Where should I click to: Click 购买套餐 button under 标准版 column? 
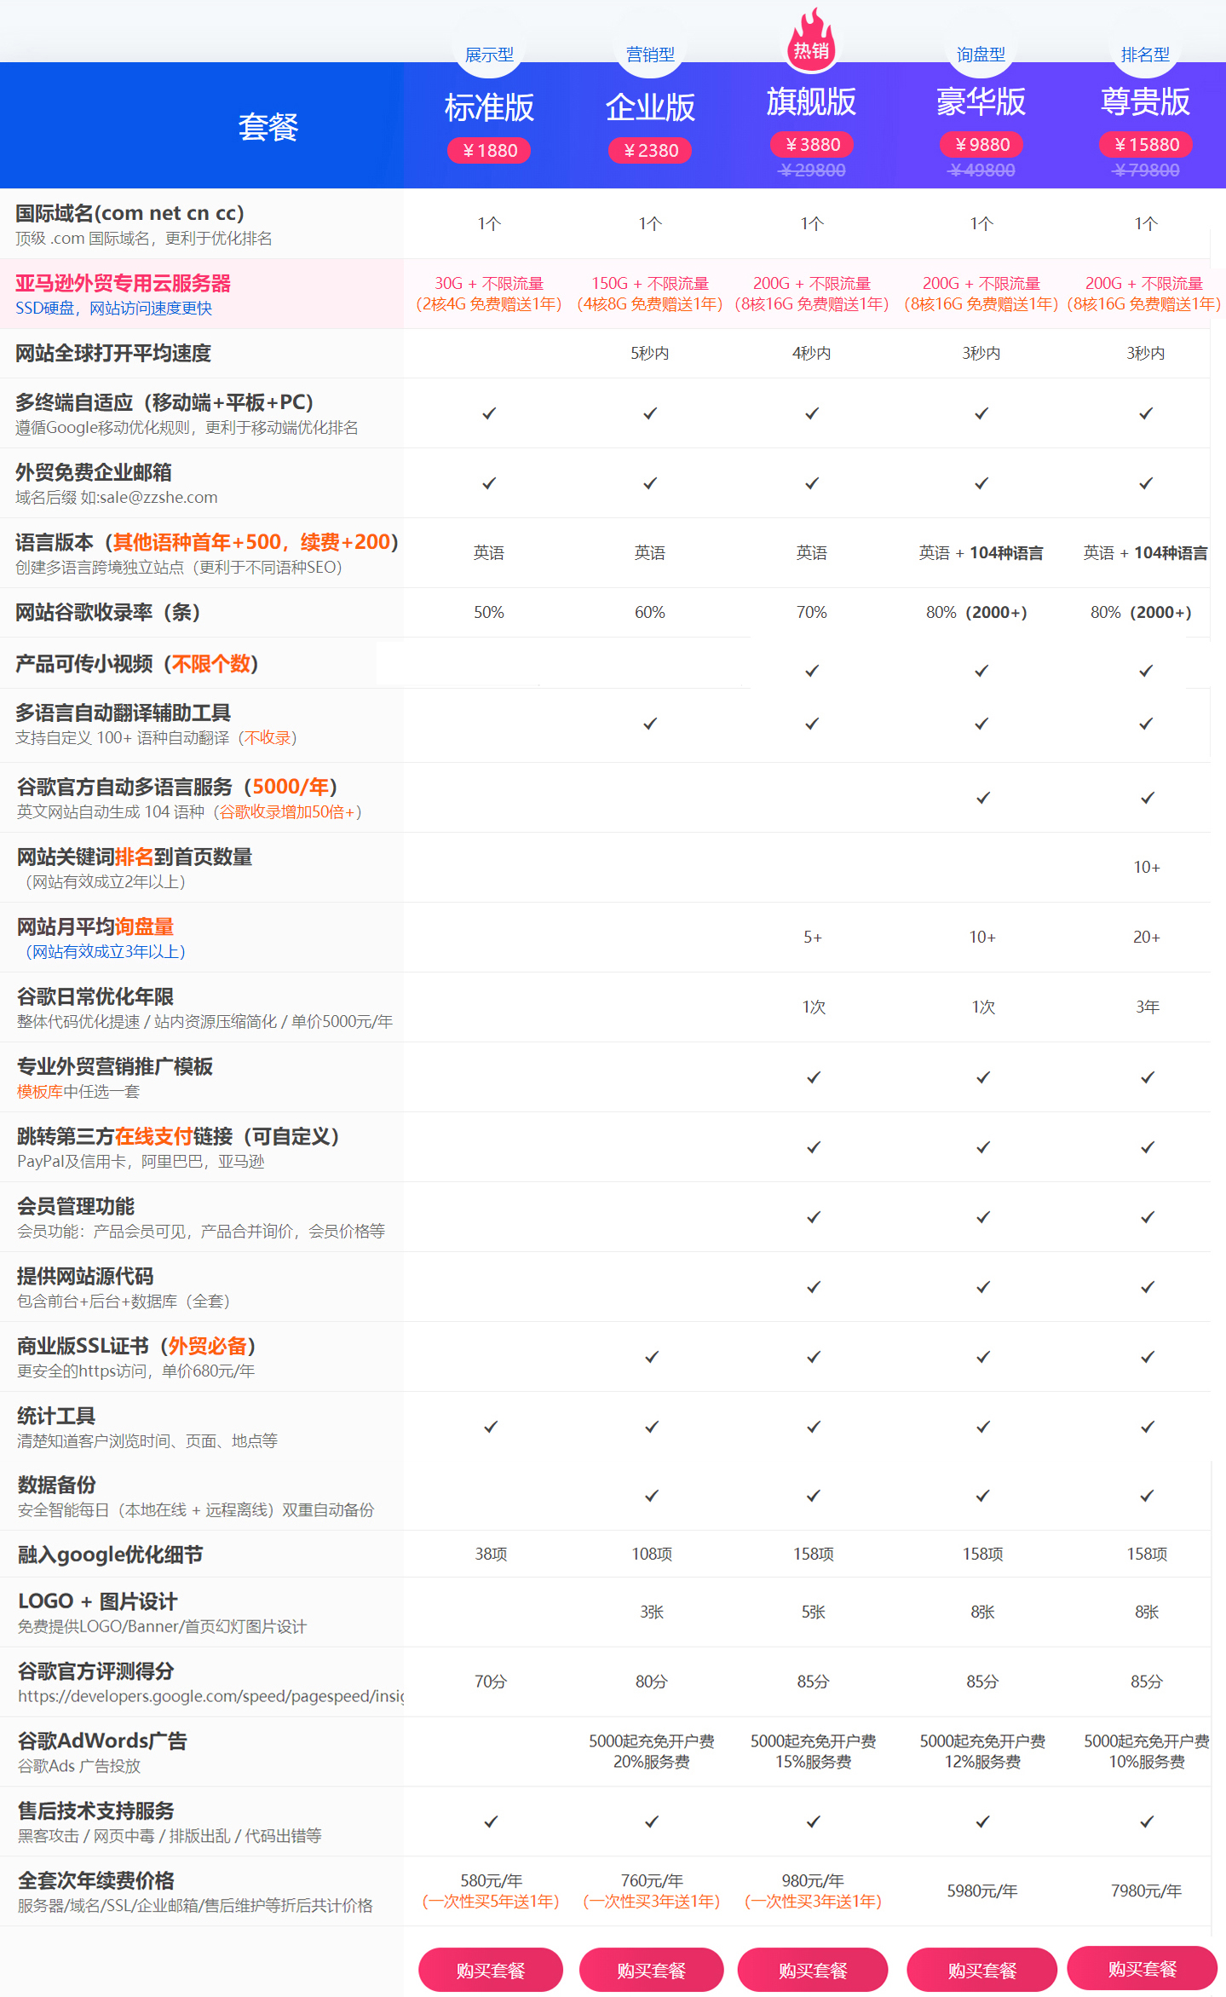click(x=490, y=1970)
